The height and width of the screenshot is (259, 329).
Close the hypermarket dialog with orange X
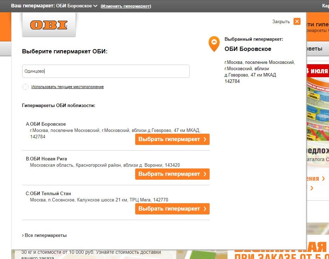pyautogui.click(x=297, y=21)
